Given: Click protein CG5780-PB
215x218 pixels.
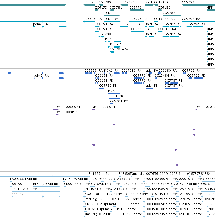Looking at the screenshot, I should 108,86.
